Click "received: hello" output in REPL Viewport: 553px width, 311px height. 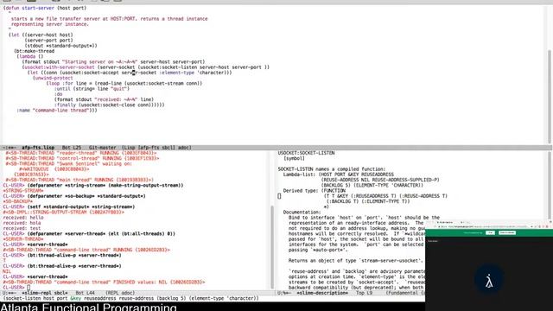coord(23,218)
